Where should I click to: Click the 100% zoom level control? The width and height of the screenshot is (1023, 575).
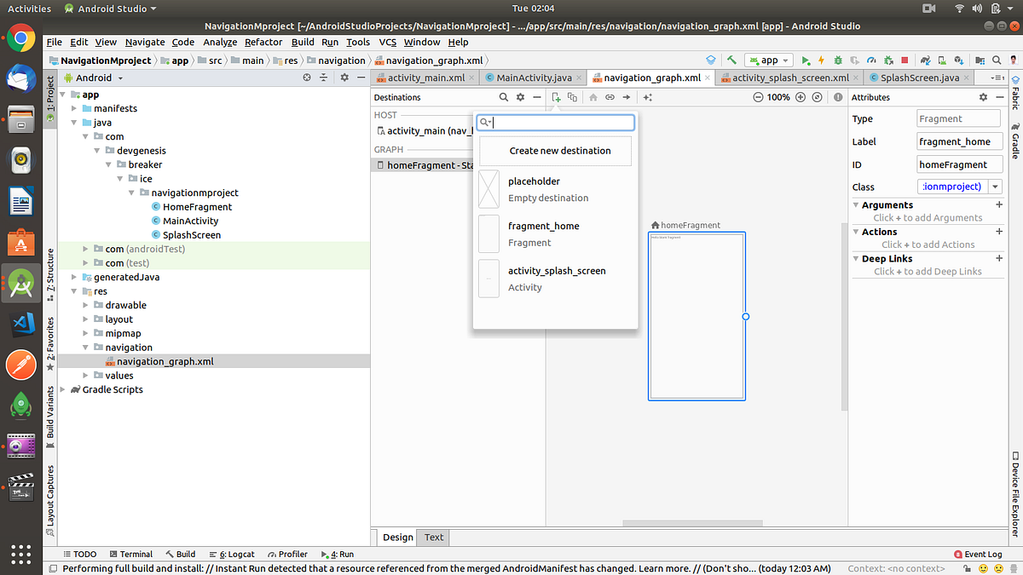pos(777,97)
